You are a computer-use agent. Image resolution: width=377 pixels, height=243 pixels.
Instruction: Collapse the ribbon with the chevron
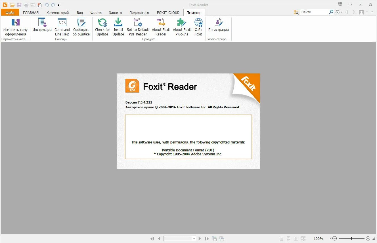pyautogui.click(x=372, y=12)
